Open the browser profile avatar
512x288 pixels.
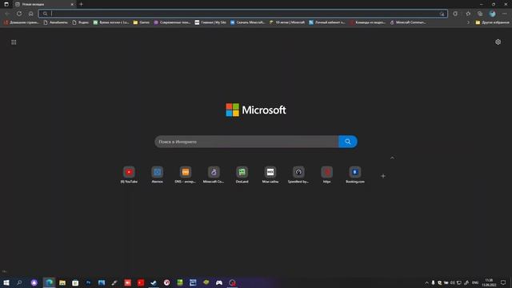click(493, 14)
